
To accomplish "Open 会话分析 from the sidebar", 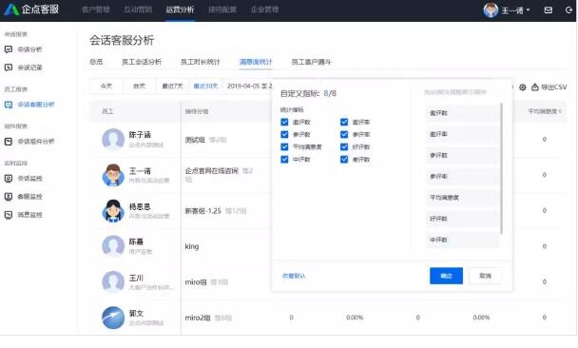I will click(24, 49).
